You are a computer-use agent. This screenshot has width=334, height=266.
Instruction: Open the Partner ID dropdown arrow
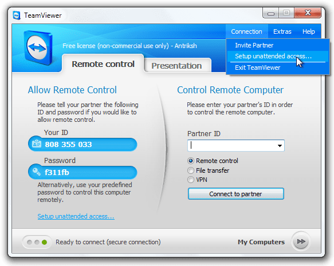(x=280, y=146)
